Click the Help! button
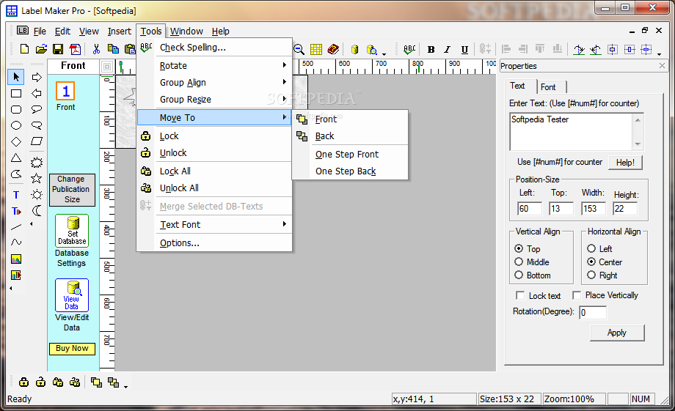This screenshot has height=411, width=675. tap(625, 163)
